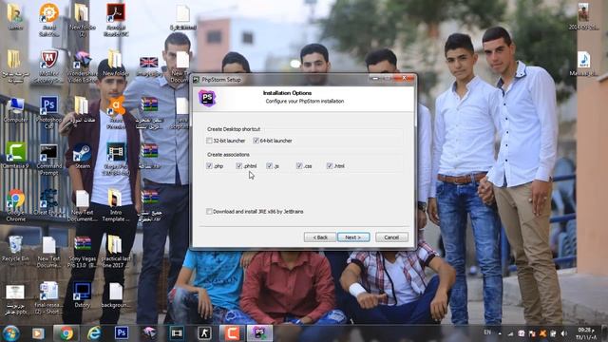Uncheck the 64-bit launcher checkbox
The width and height of the screenshot is (608, 342).
click(x=256, y=141)
